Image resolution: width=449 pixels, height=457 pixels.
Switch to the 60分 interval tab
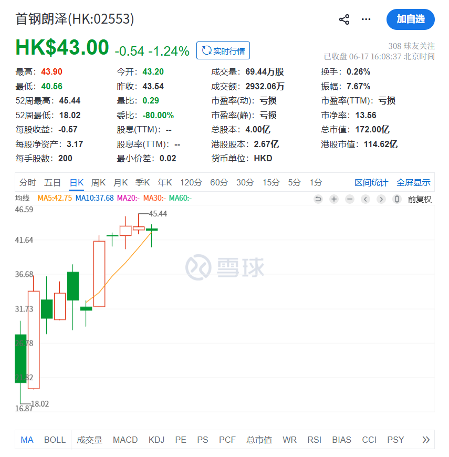pyautogui.click(x=219, y=182)
